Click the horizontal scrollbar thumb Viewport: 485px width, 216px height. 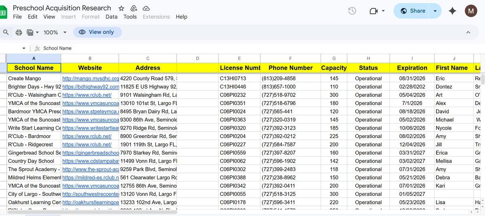coord(92,212)
